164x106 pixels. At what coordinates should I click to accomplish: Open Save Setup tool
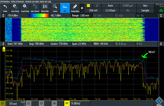pyautogui.click(x=15, y=8)
